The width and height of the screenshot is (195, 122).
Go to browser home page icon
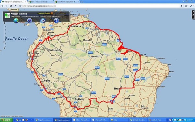pos(16,6)
